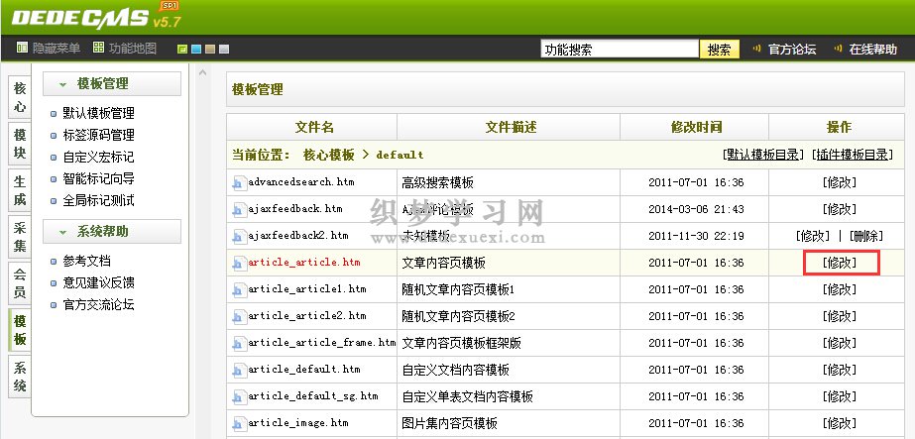Switch to the blue skin swatch
Image resolution: width=915 pixels, height=439 pixels.
196,50
